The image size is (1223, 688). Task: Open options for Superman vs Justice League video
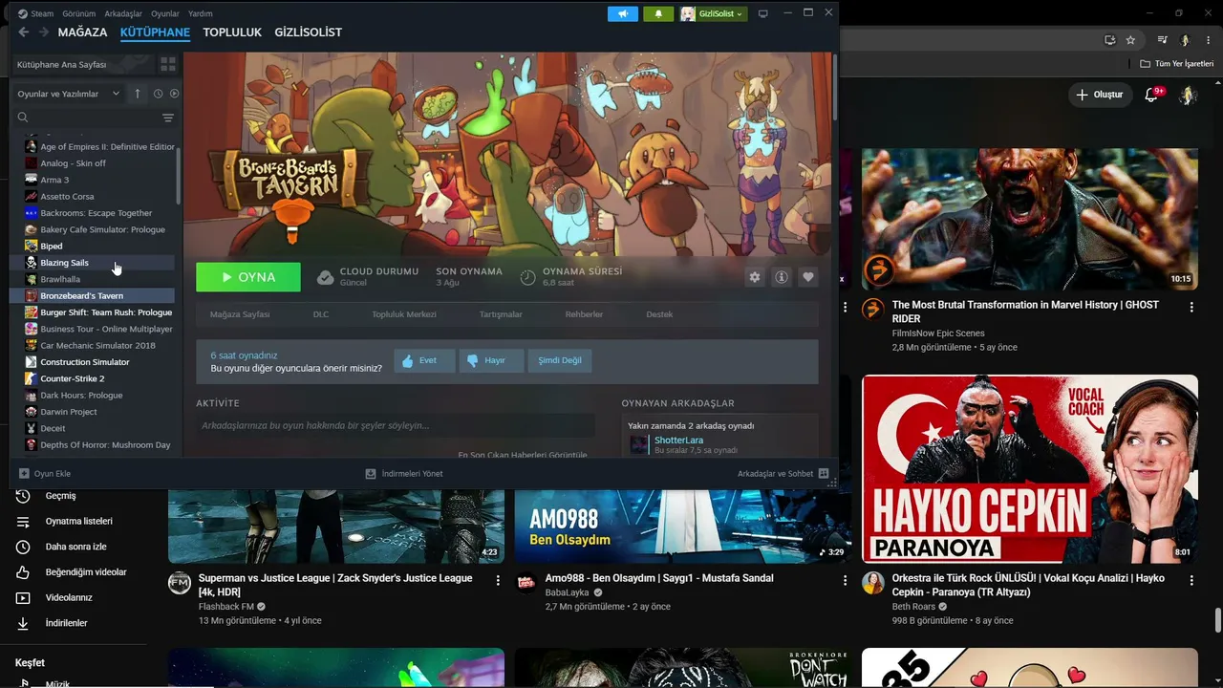(498, 580)
